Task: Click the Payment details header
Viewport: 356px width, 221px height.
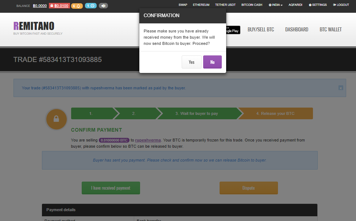Action: (x=179, y=210)
